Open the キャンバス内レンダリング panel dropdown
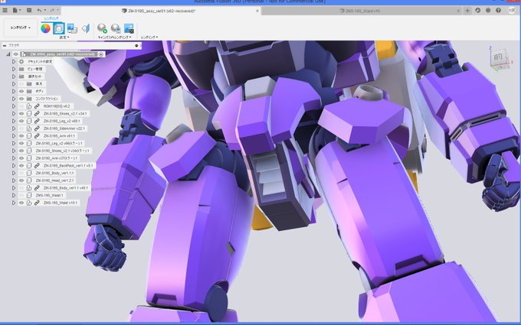The height and width of the screenshot is (325, 521). click(114, 37)
